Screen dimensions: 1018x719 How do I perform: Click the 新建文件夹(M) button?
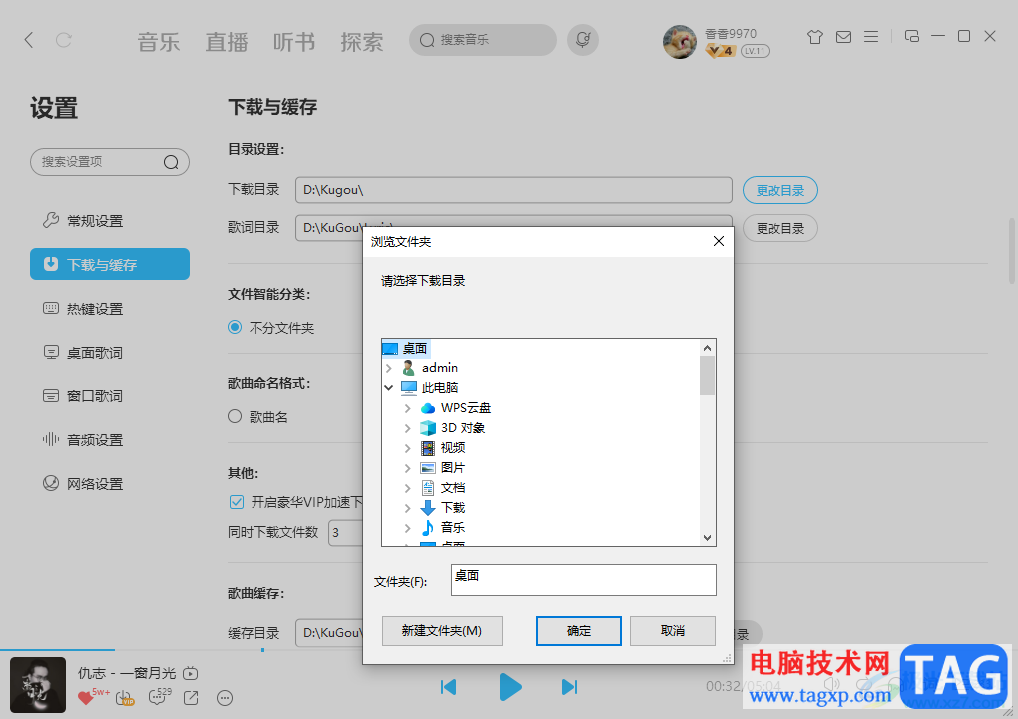pyautogui.click(x=442, y=631)
